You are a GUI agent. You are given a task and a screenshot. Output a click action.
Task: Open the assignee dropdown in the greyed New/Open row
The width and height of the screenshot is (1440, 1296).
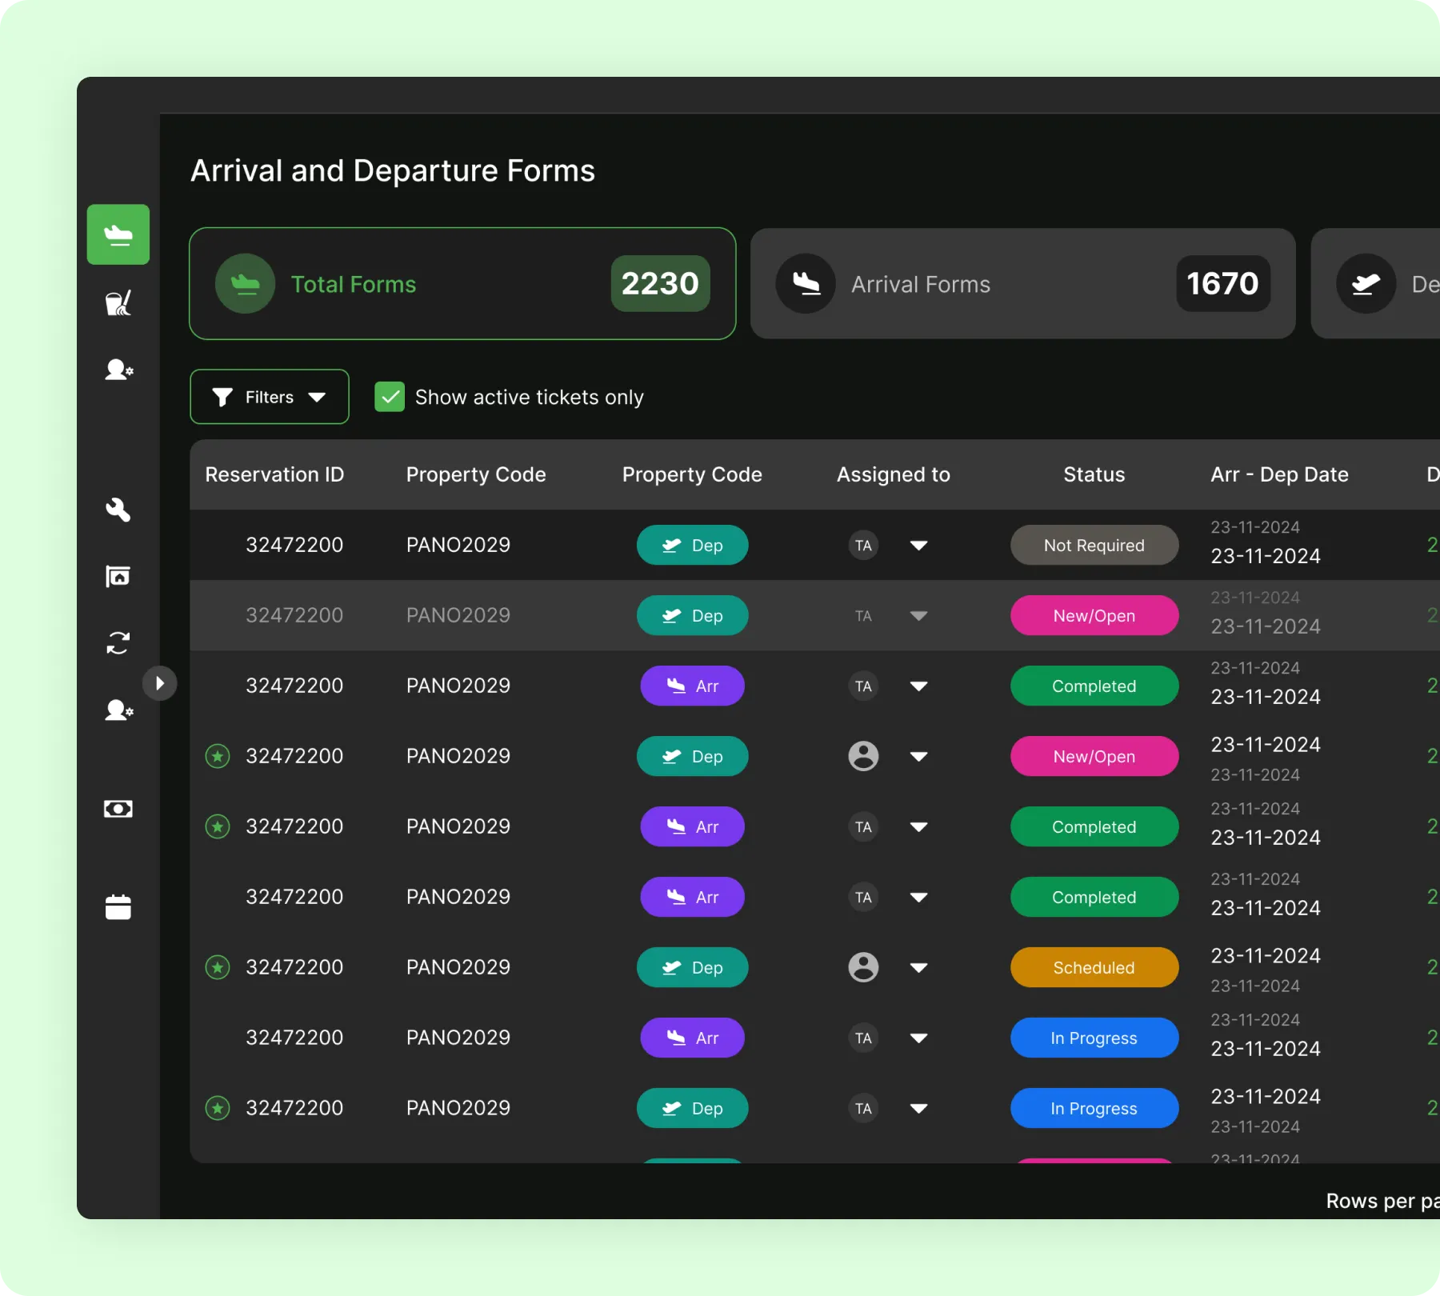[919, 616]
